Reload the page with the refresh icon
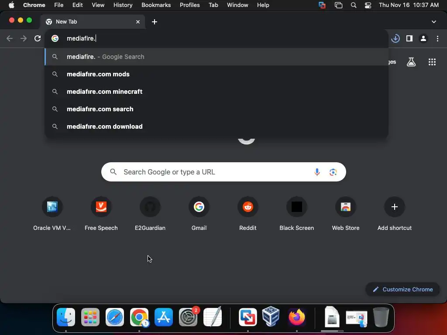The width and height of the screenshot is (447, 335). (38, 38)
